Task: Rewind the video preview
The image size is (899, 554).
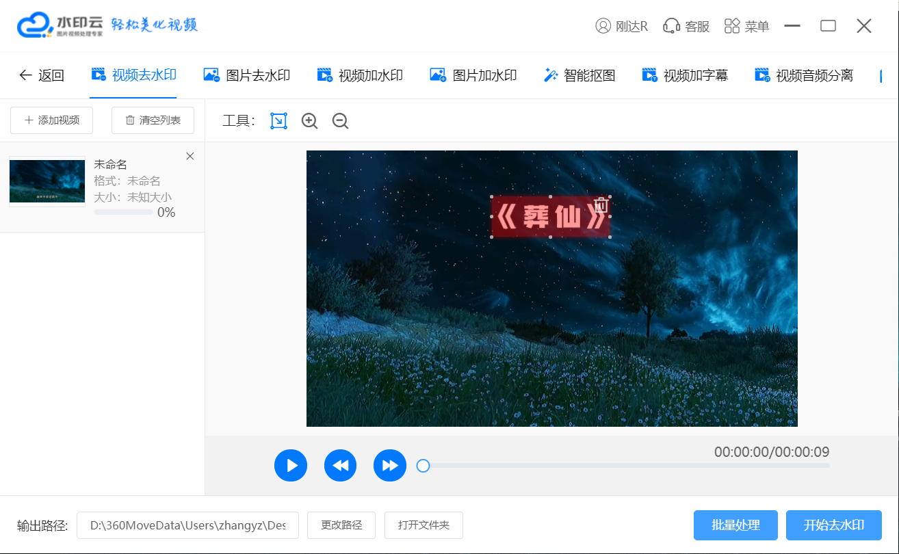Action: [340, 466]
